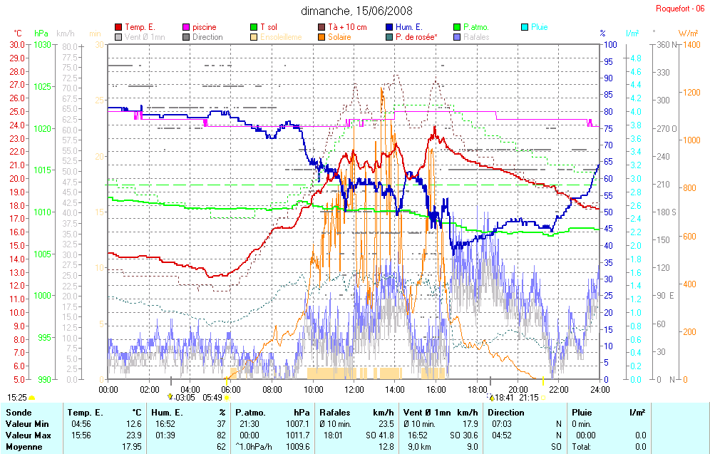Image resolution: width=710 pixels, height=454 pixels.
Task: Click the Temp. E. legend label
Action: pos(140,27)
